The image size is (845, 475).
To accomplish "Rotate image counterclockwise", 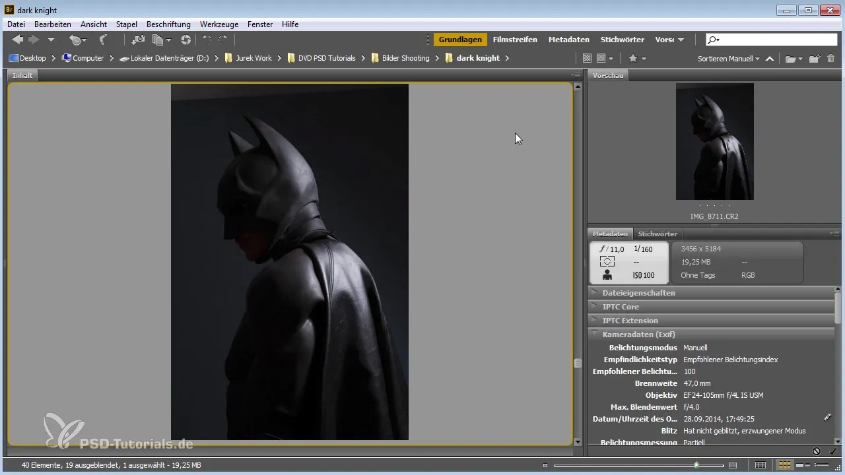I will pyautogui.click(x=207, y=40).
